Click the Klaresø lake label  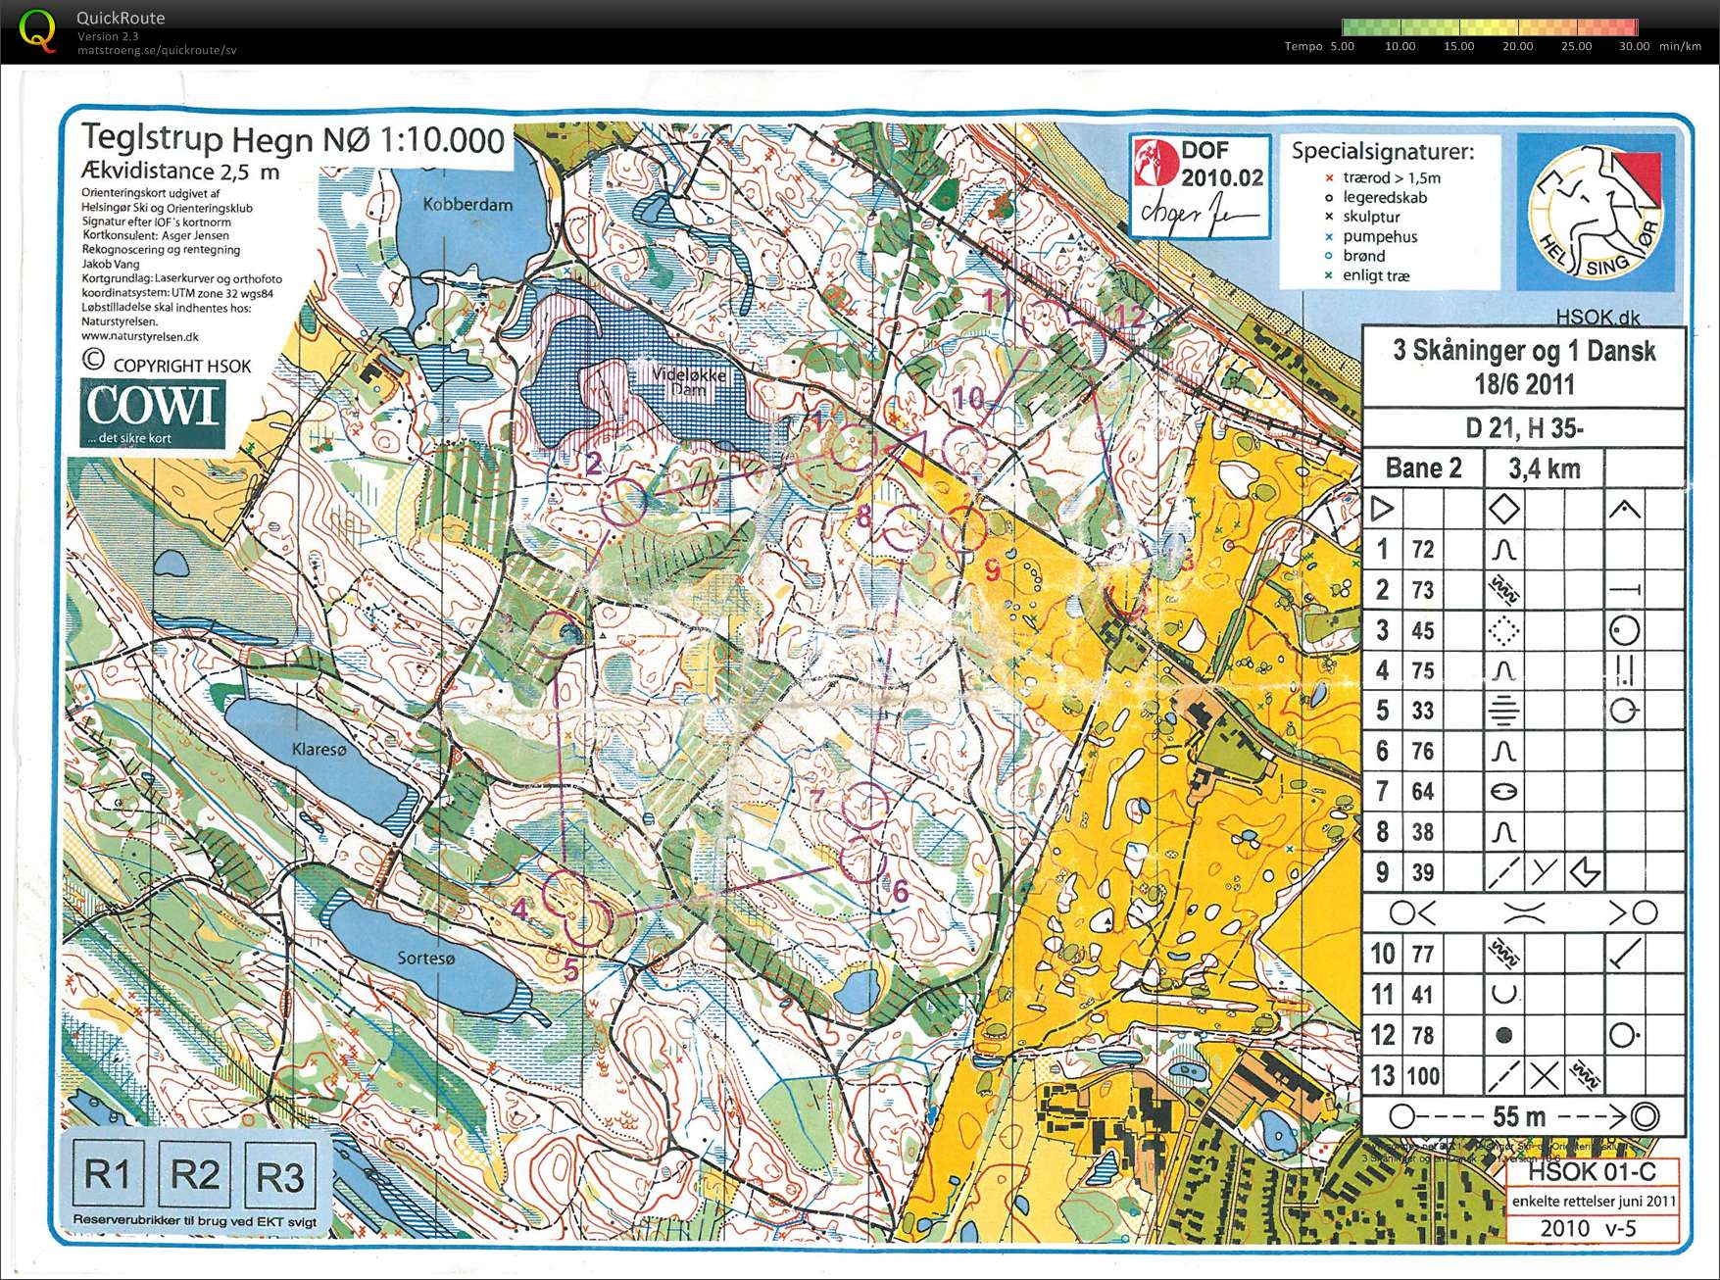pyautogui.click(x=319, y=749)
